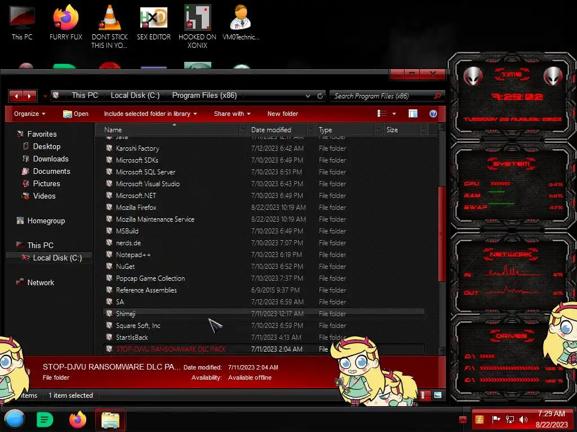Go back with the Explorer back arrow
Viewport: 577px width, 432px height.
coord(16,96)
